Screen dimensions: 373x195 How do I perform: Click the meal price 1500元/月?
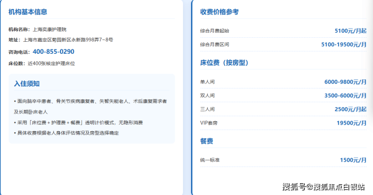(353, 160)
